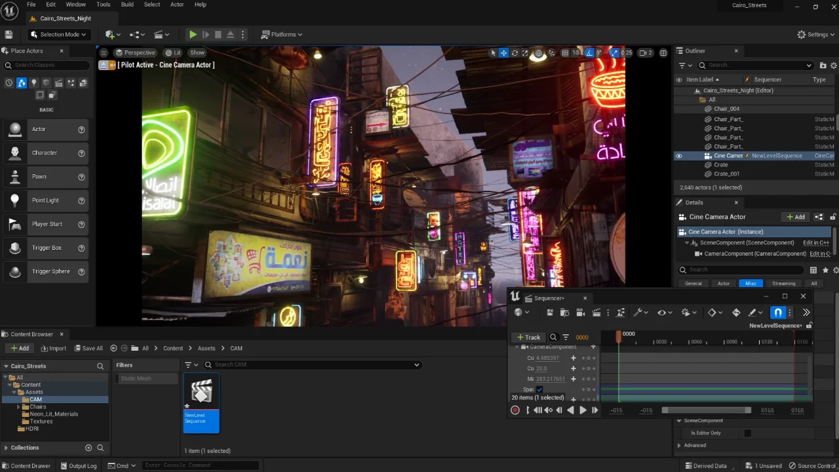This screenshot has height=472, width=839.
Task: Click the Sequencer record button
Action: click(x=515, y=410)
